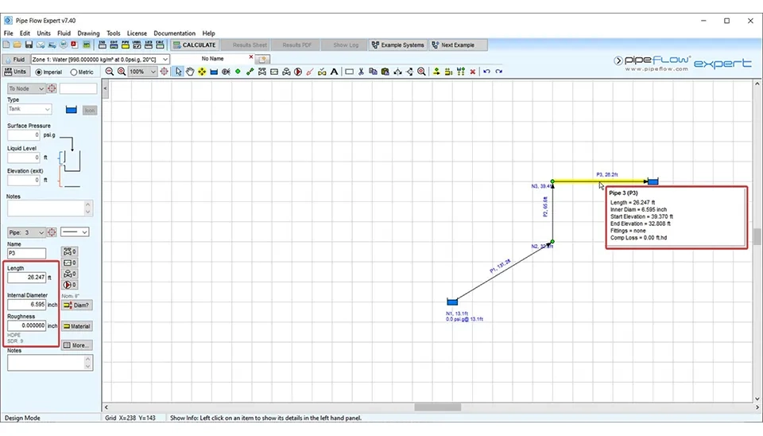Screen dimensions: 763x436
Task: Select the Pan hand tool
Action: coord(190,72)
